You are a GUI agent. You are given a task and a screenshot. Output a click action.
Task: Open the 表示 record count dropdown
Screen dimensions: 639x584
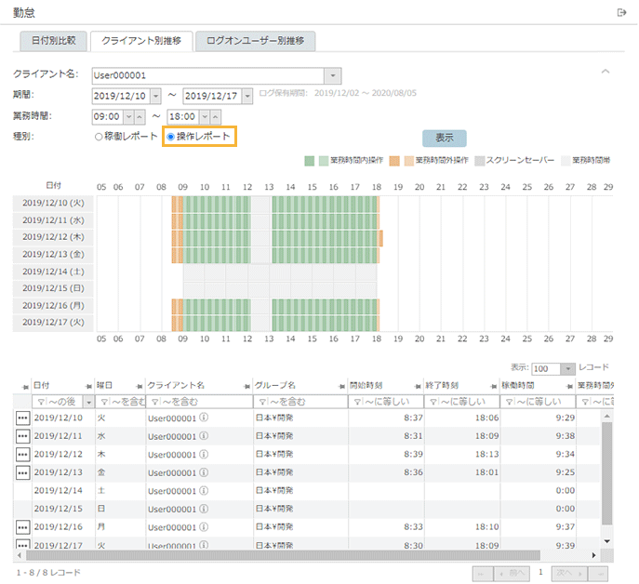[568, 369]
